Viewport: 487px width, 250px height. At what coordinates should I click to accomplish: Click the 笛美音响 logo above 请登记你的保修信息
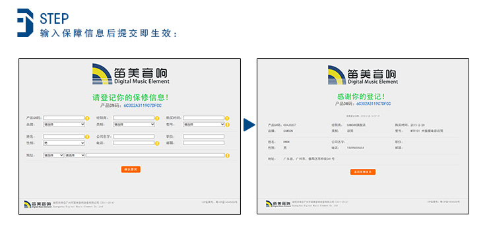pos(131,75)
